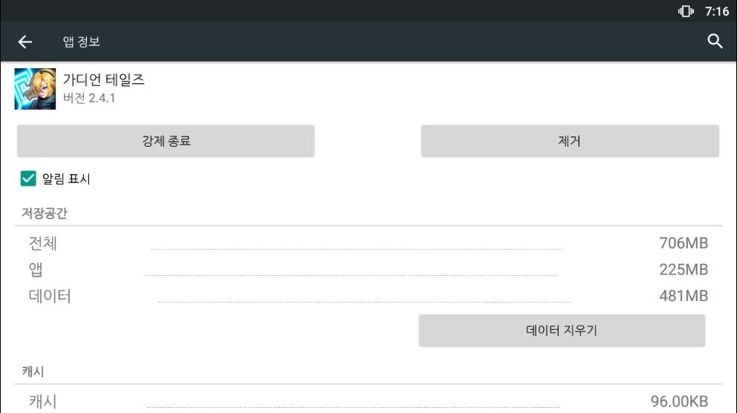Click the 캐시 section header
The image size is (737, 413).
(x=33, y=371)
